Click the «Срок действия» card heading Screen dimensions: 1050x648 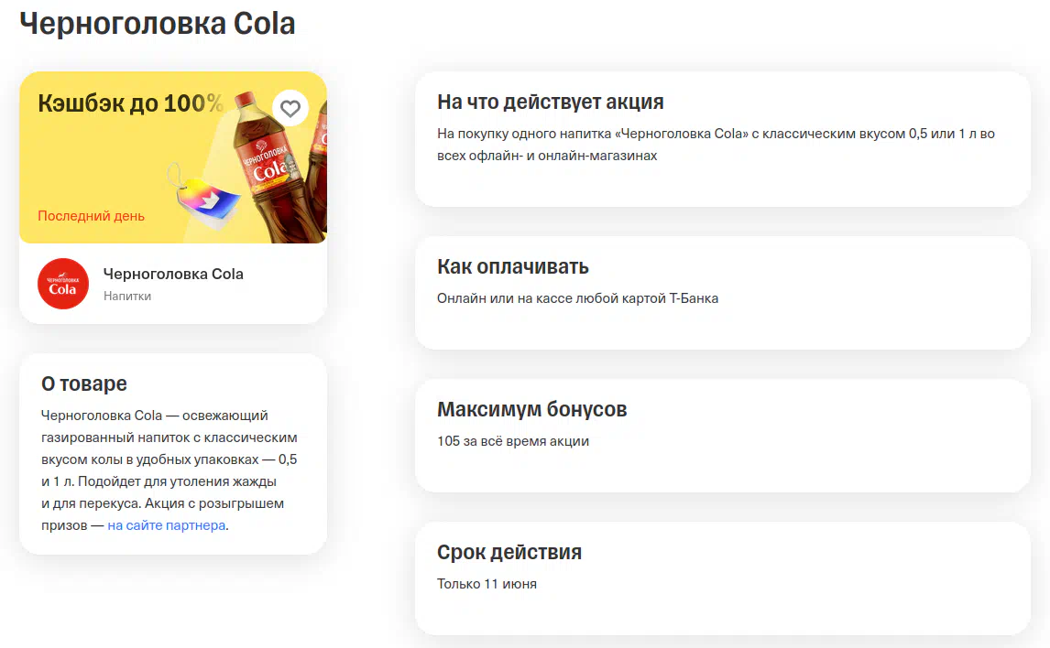[509, 552]
